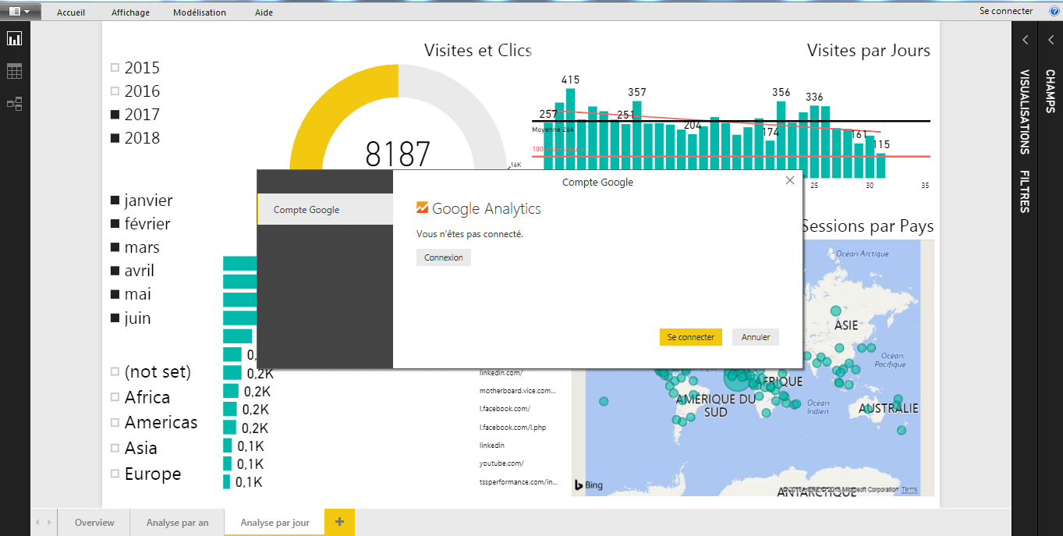Toggle the février month checkbox

tap(115, 224)
